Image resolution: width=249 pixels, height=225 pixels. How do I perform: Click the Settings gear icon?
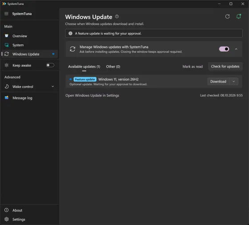click(7, 219)
